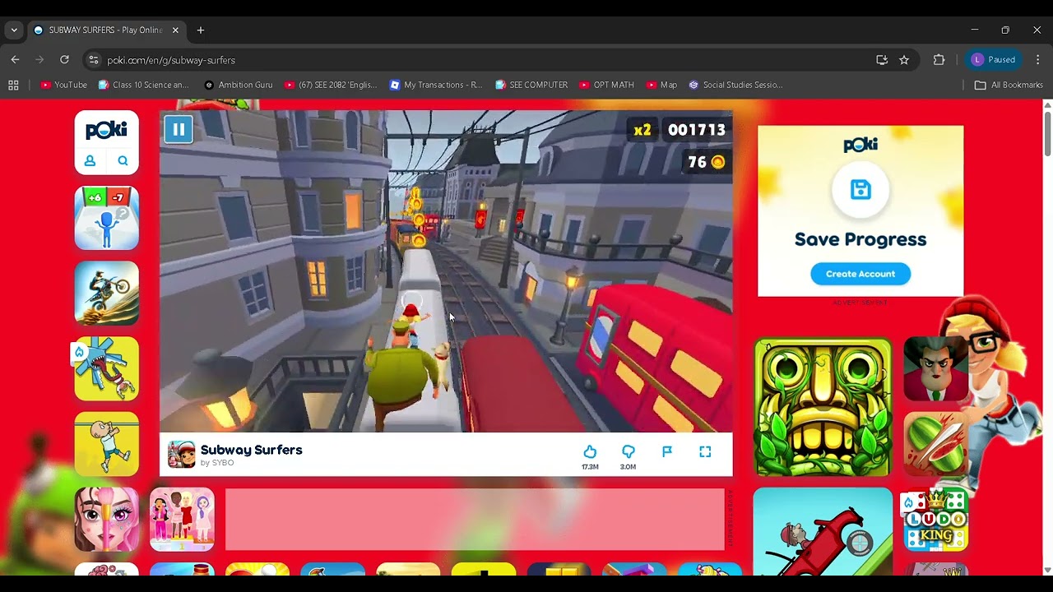The image size is (1053, 592).
Task: Click the Create Account button
Action: (860, 274)
